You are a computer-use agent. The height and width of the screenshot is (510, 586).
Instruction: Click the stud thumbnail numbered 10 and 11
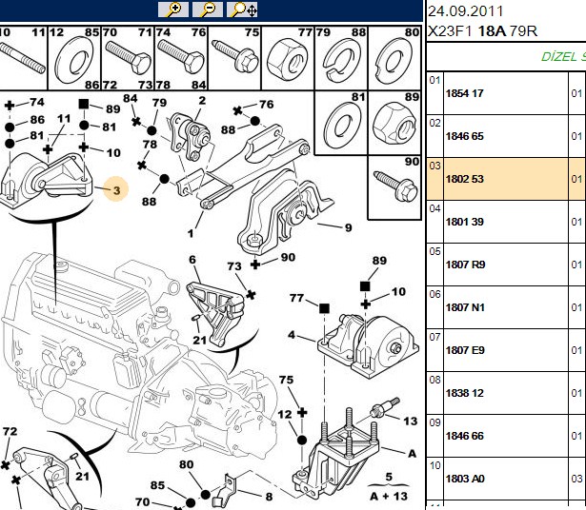(23, 58)
